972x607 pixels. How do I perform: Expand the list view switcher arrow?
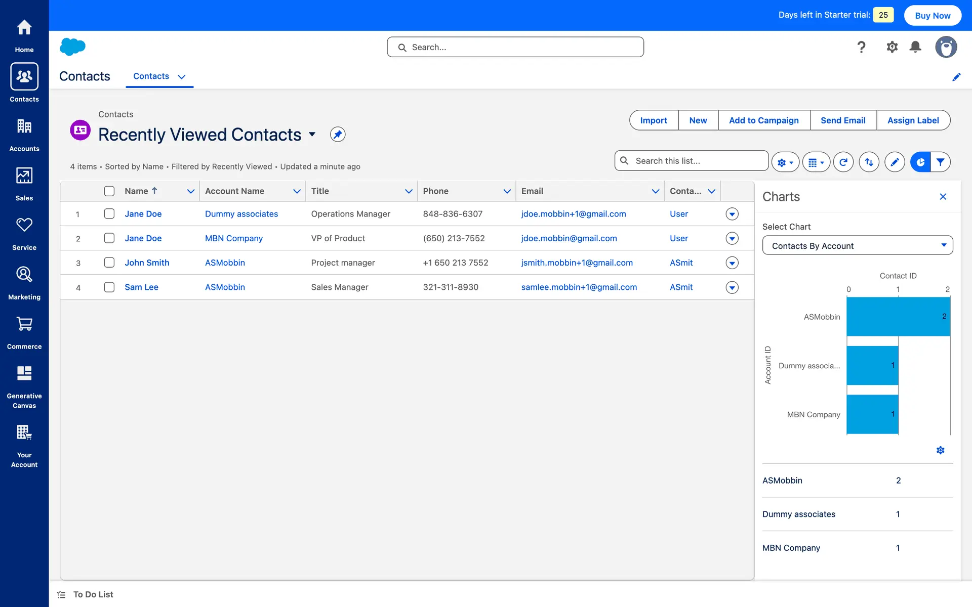[x=312, y=135]
